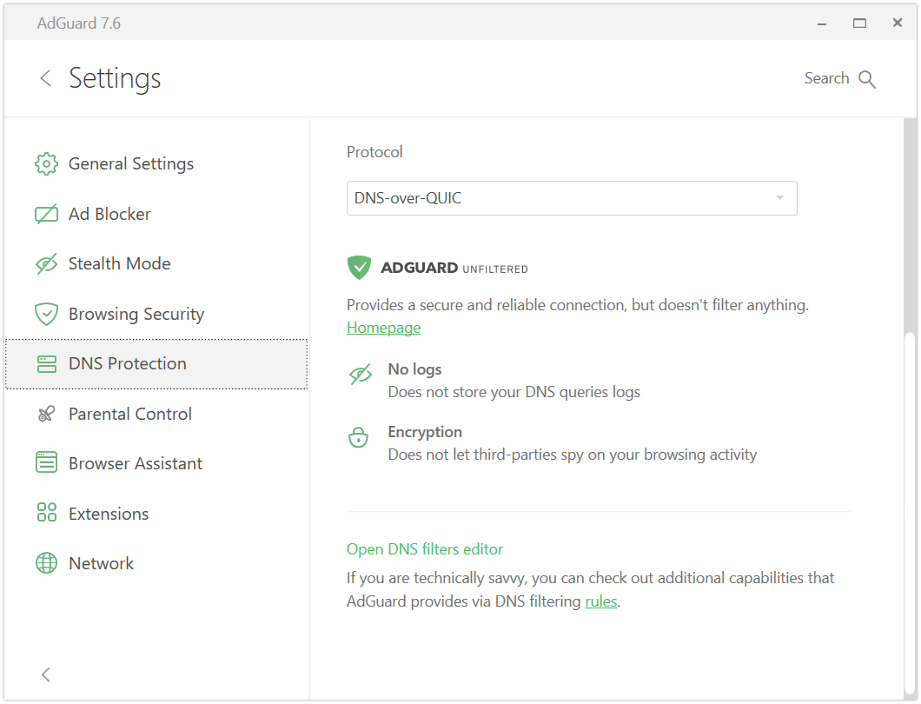Click the Extensions grid icon
The width and height of the screenshot is (921, 704).
click(46, 514)
